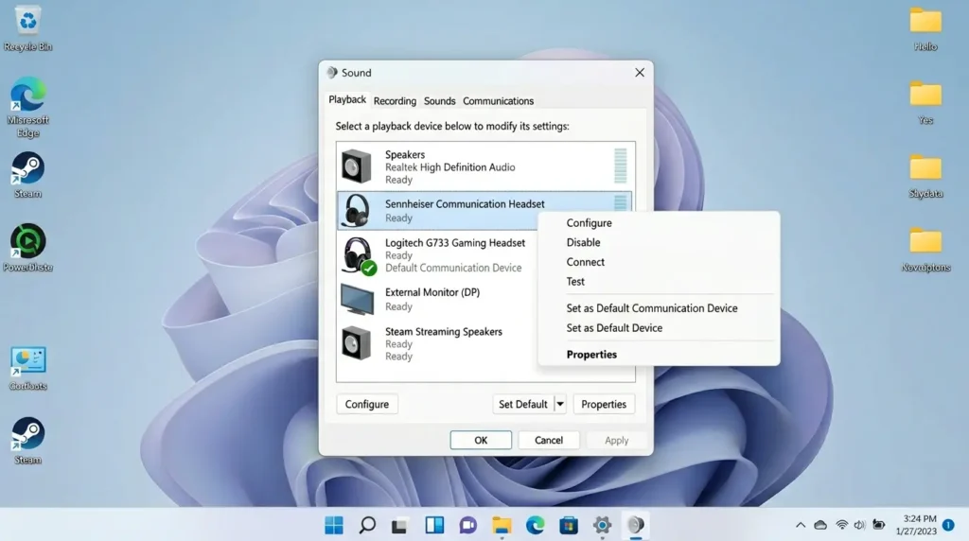Screen dimensions: 969x541
Task: Click the Sennheiser headset level meter
Action: (x=621, y=203)
